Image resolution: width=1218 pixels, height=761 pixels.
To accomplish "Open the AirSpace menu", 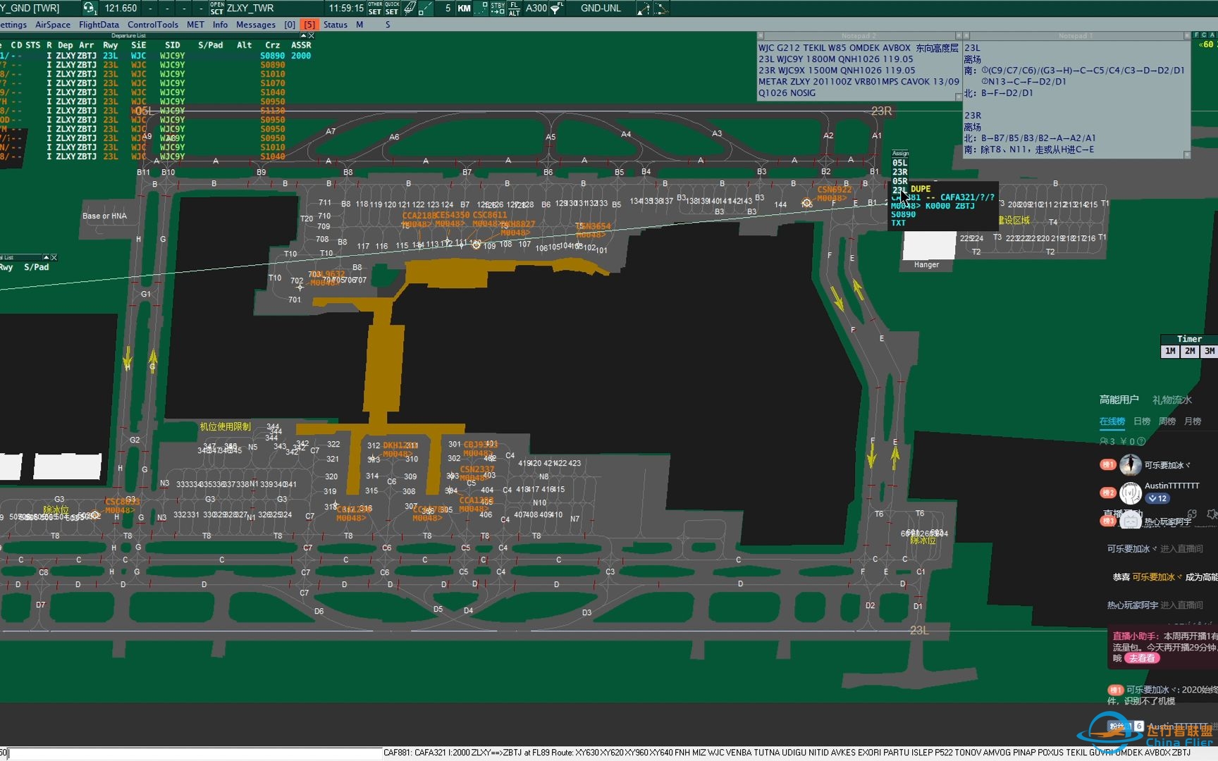I will [x=53, y=25].
